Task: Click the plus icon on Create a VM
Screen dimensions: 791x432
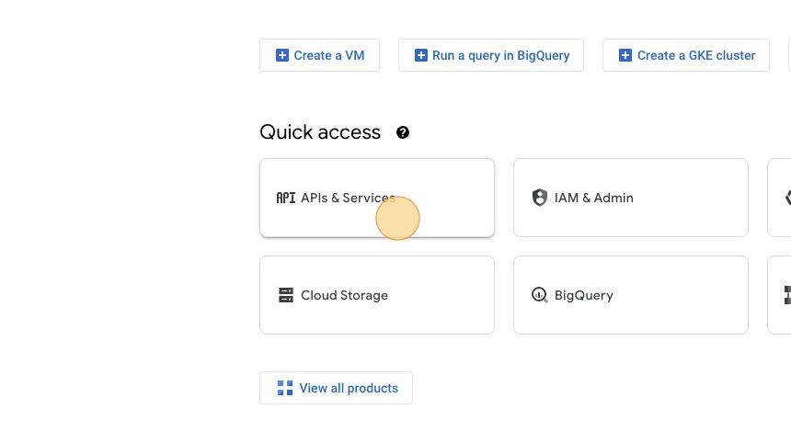Action: pyautogui.click(x=282, y=55)
